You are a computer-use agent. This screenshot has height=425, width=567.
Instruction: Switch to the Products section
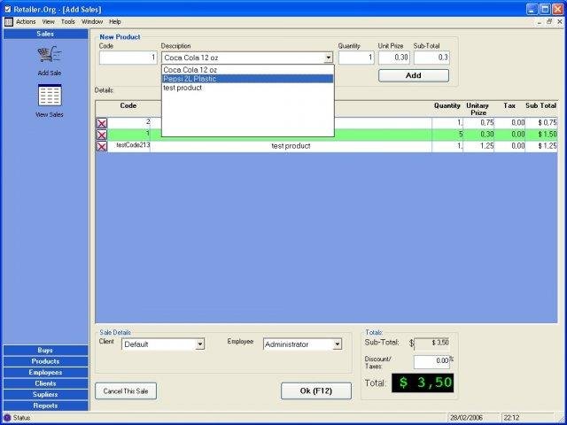(45, 361)
